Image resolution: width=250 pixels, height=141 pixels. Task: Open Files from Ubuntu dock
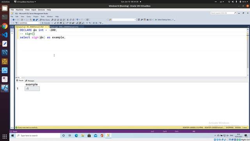point(5,8)
